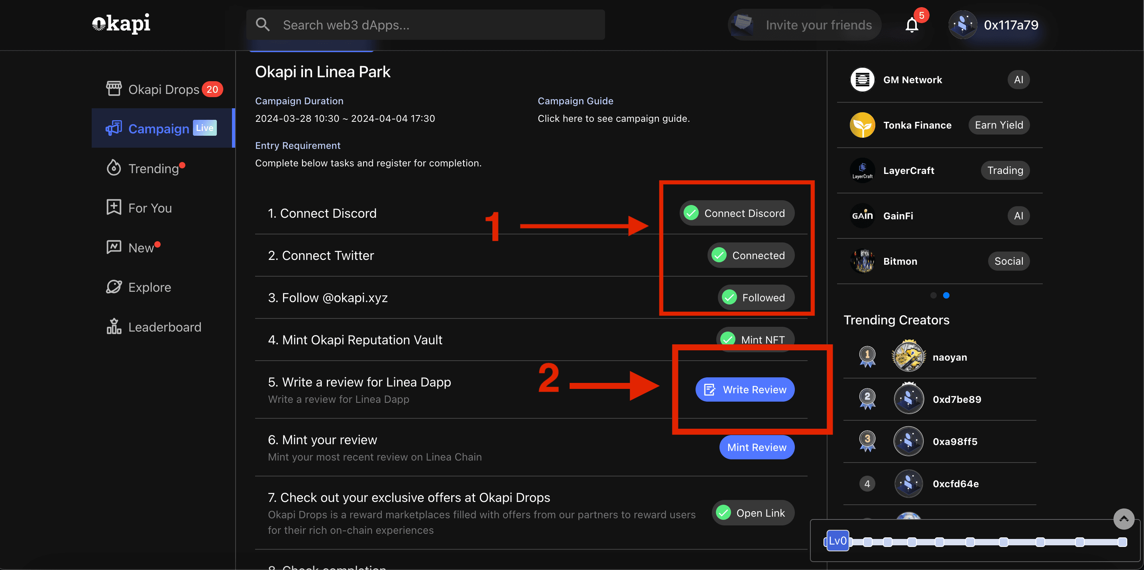The image size is (1144, 570).
Task: Click the Mint Review button
Action: (x=757, y=447)
